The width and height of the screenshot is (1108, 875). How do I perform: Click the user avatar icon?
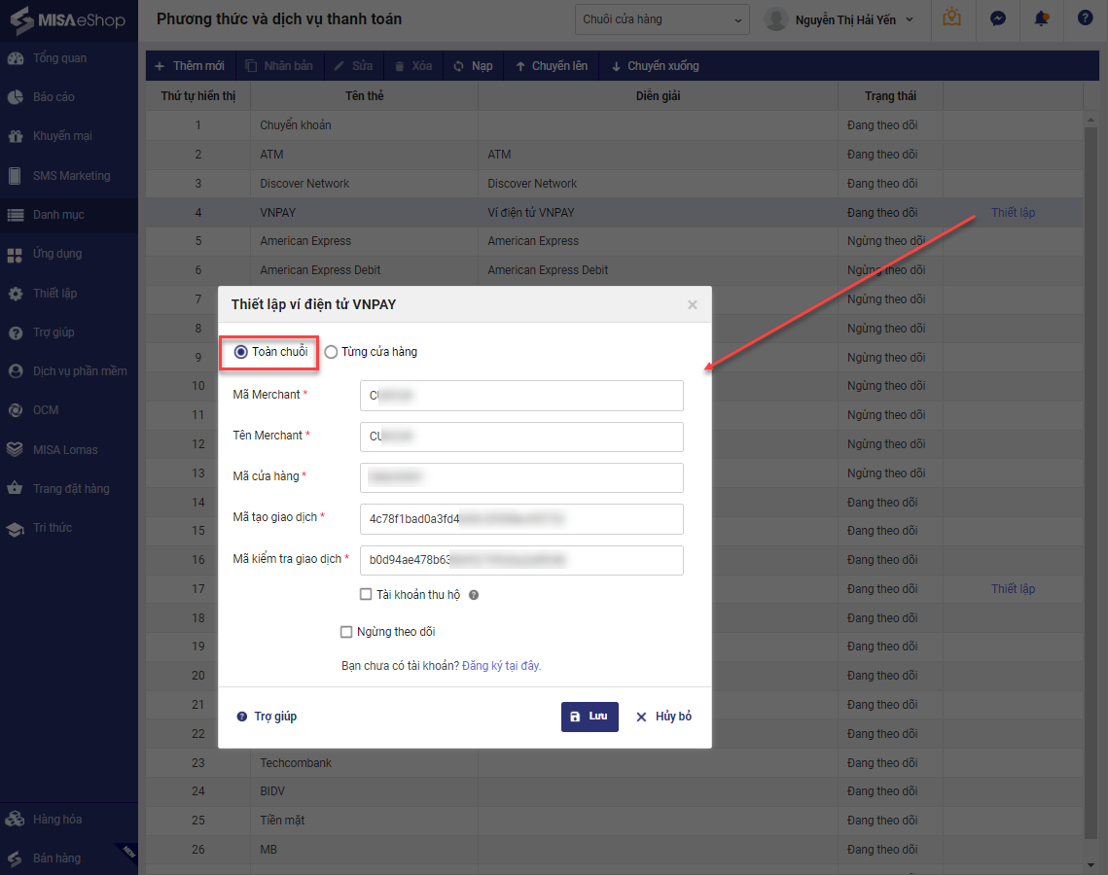(x=776, y=19)
